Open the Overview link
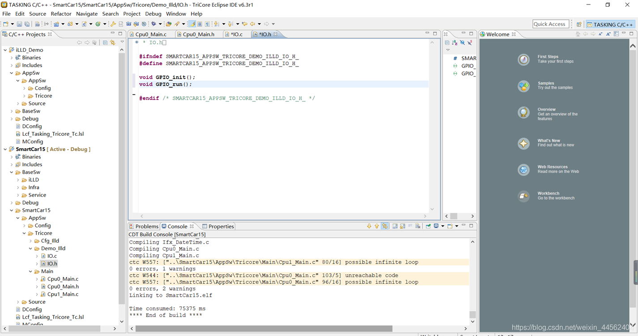638x336 pixels. click(546, 109)
